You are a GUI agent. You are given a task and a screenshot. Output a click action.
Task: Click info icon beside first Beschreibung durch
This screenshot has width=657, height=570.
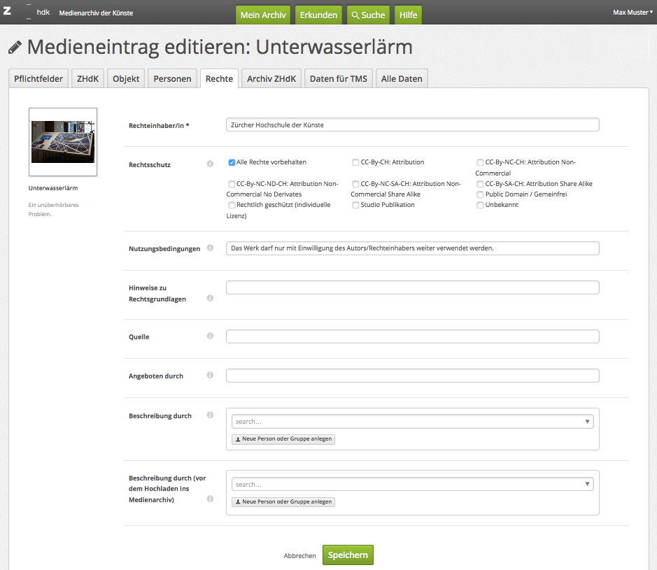(x=210, y=415)
